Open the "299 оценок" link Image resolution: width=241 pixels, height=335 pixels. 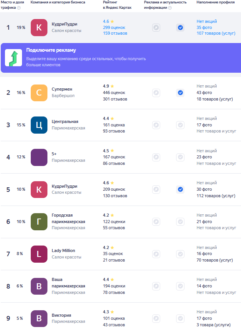114,27
